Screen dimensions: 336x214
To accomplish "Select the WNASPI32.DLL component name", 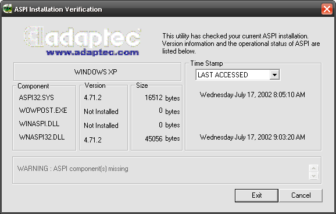I will pos(42,137).
